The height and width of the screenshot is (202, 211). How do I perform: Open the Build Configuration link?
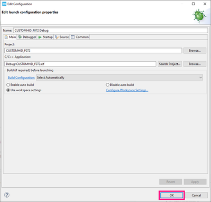21,78
